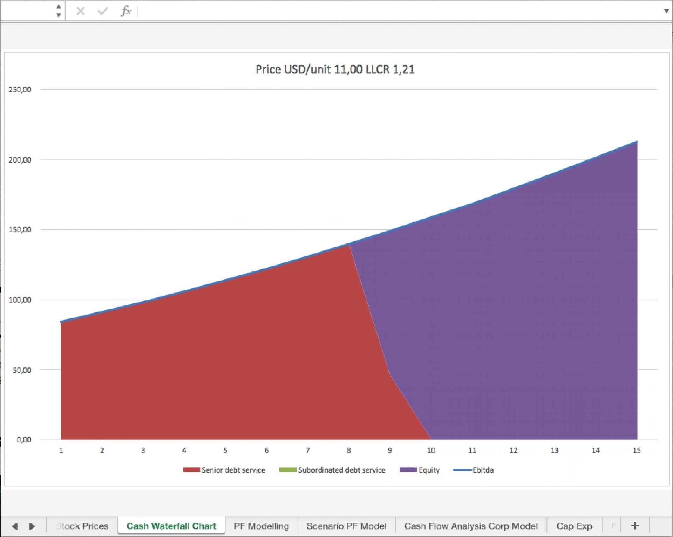Go to previous sheet tab arrow
The image size is (673, 537).
[15, 526]
